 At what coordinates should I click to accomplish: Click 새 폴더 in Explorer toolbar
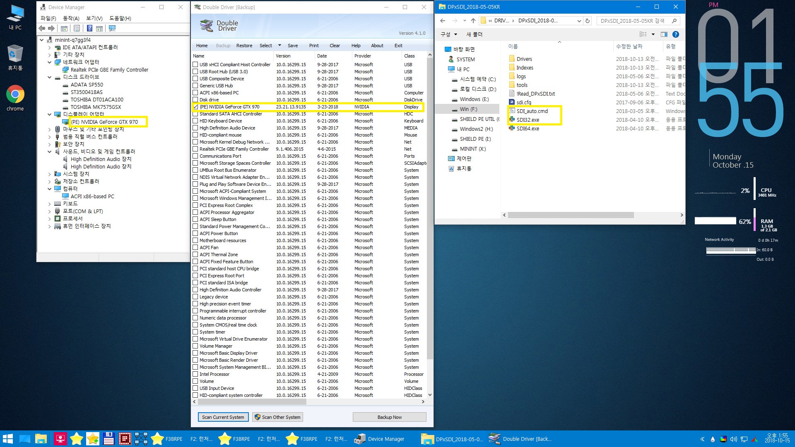475,34
